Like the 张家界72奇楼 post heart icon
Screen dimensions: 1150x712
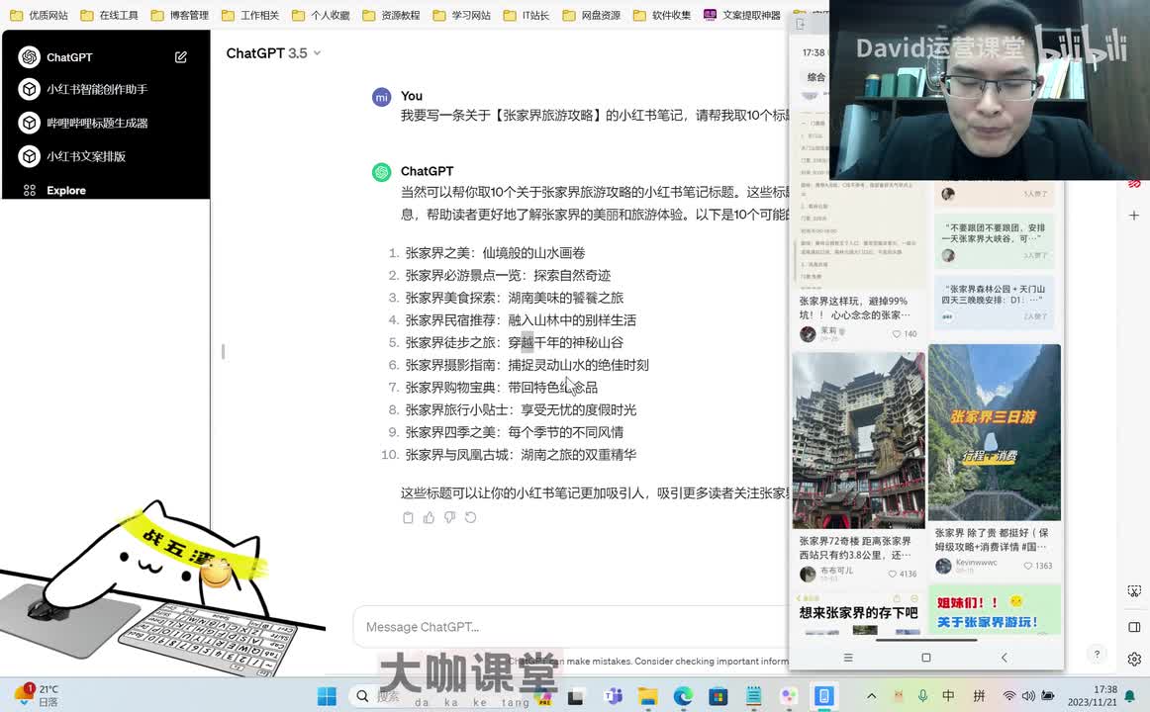pos(892,574)
